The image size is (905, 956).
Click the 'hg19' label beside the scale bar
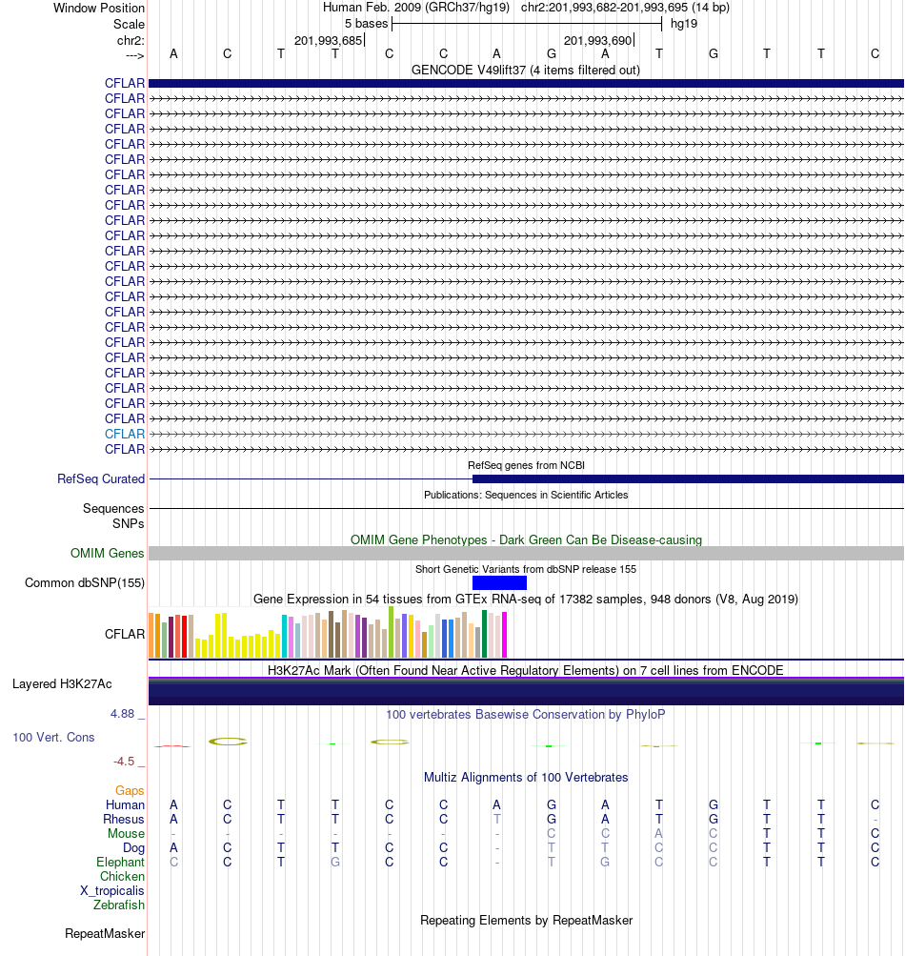(x=684, y=24)
